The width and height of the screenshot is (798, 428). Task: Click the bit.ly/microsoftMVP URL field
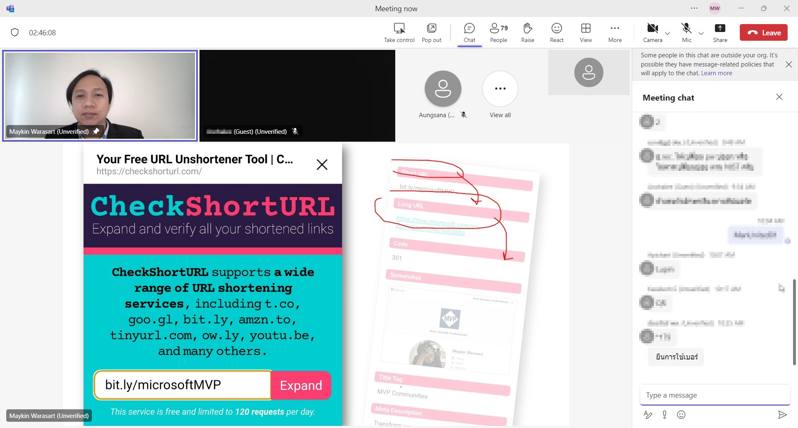182,385
